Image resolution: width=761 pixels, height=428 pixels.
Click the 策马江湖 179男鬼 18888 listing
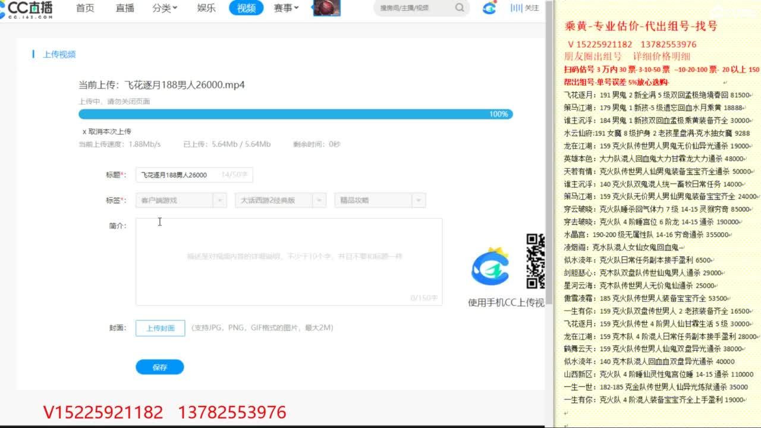tap(654, 108)
